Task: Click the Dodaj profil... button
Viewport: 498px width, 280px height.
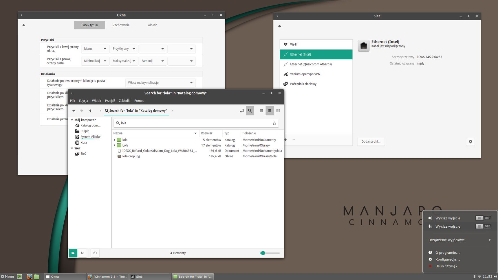Action: pos(371,142)
